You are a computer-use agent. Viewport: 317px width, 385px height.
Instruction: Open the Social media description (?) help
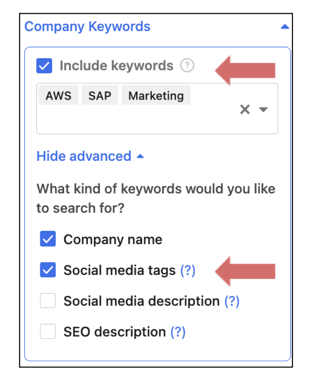point(232,301)
